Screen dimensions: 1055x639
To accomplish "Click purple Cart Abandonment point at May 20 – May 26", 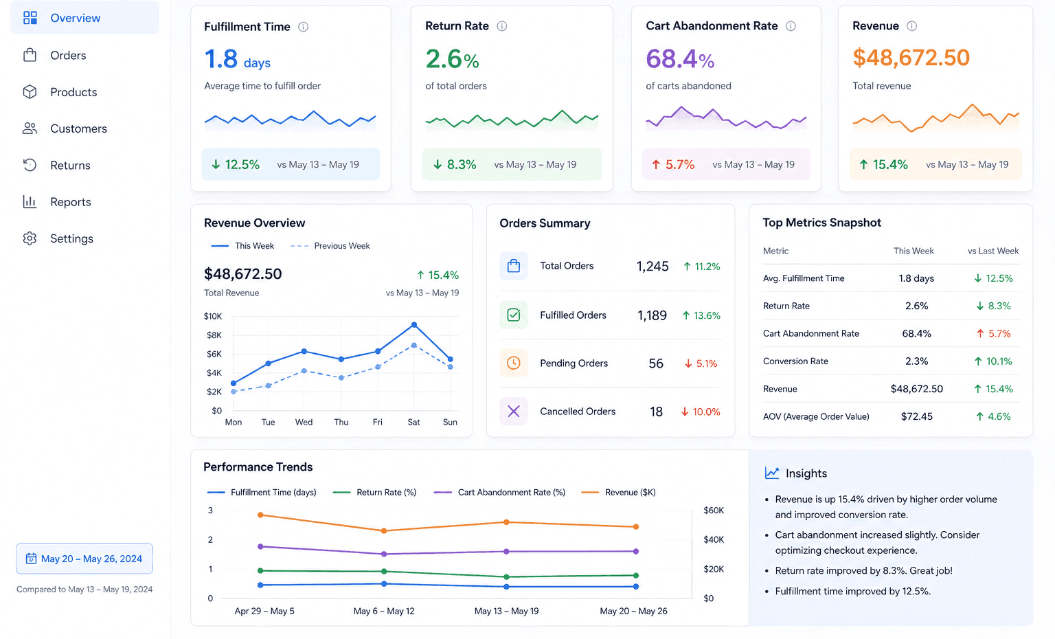I will coord(636,551).
